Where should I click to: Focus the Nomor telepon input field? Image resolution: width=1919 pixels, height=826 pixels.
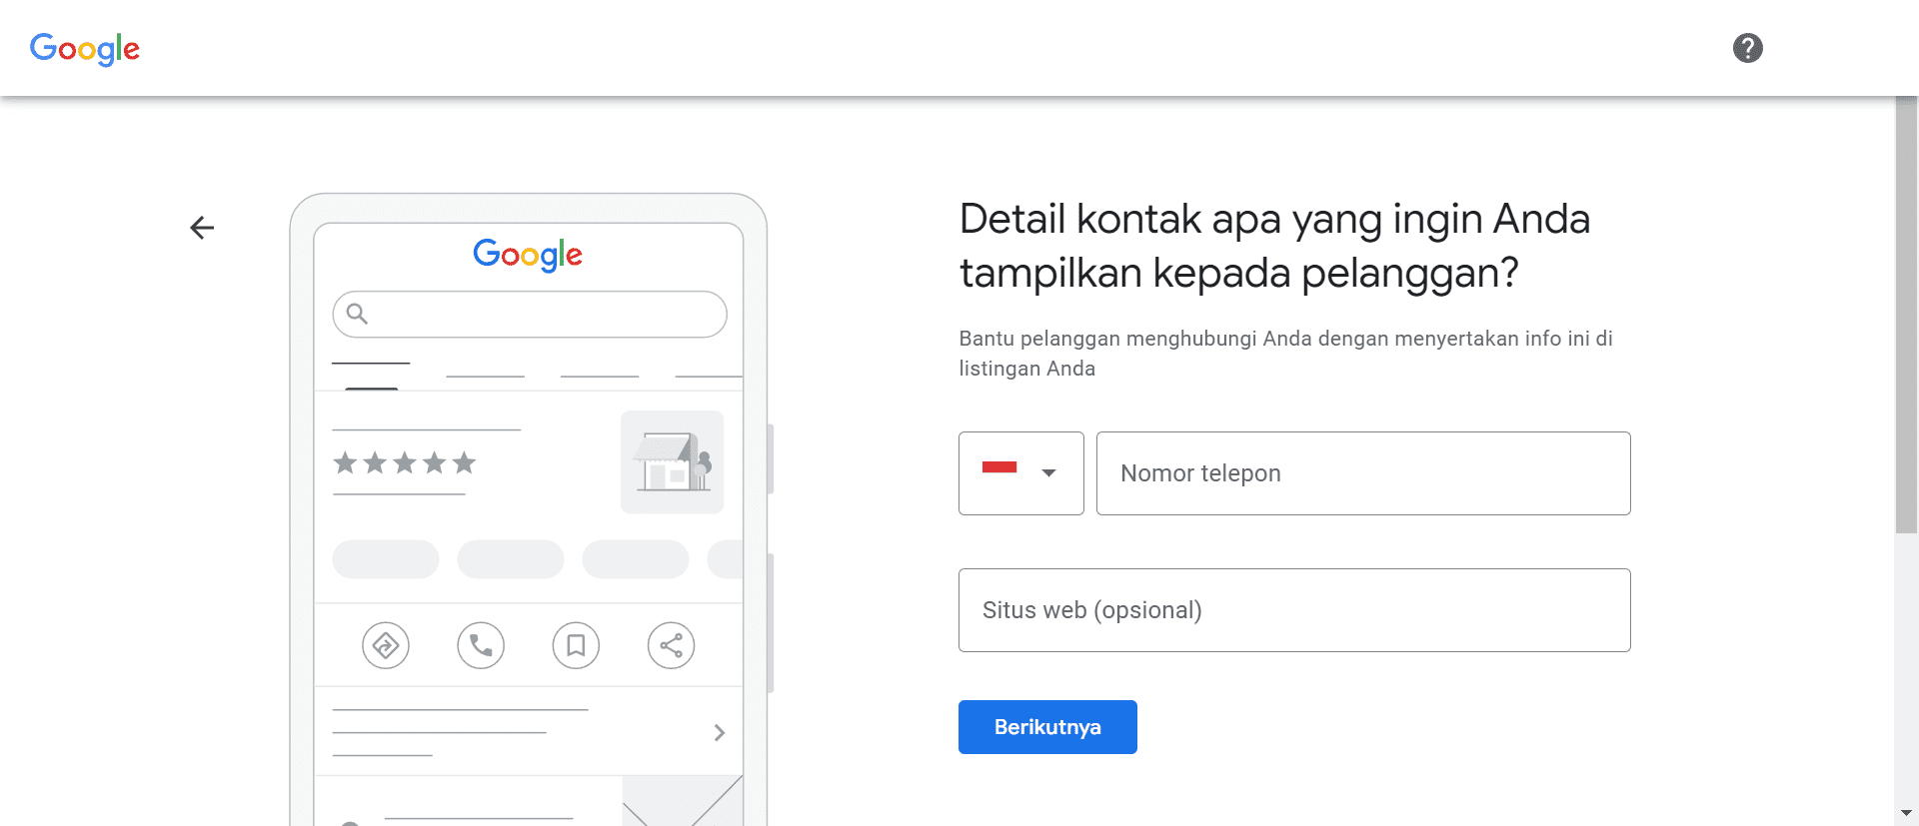click(1363, 473)
